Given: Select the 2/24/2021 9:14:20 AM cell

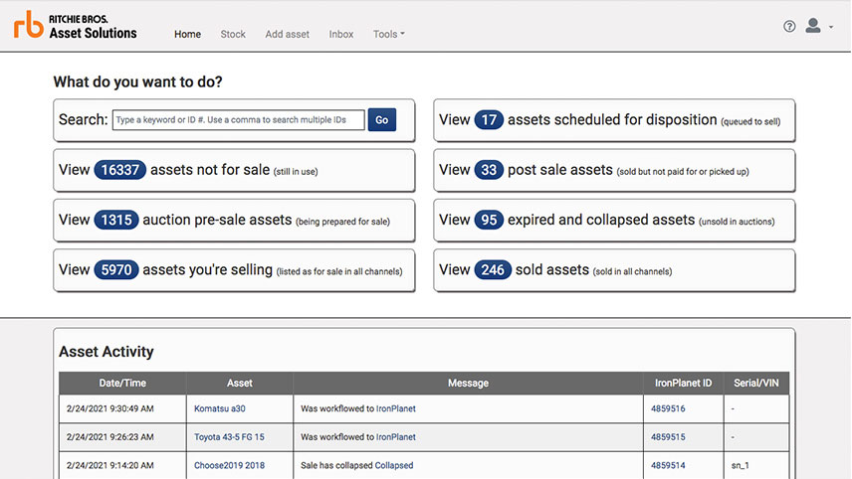Looking at the screenshot, I should pos(122,465).
